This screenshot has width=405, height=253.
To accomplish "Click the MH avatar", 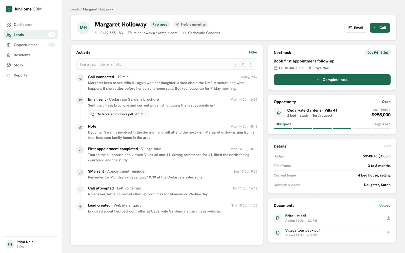I will click(x=83, y=28).
